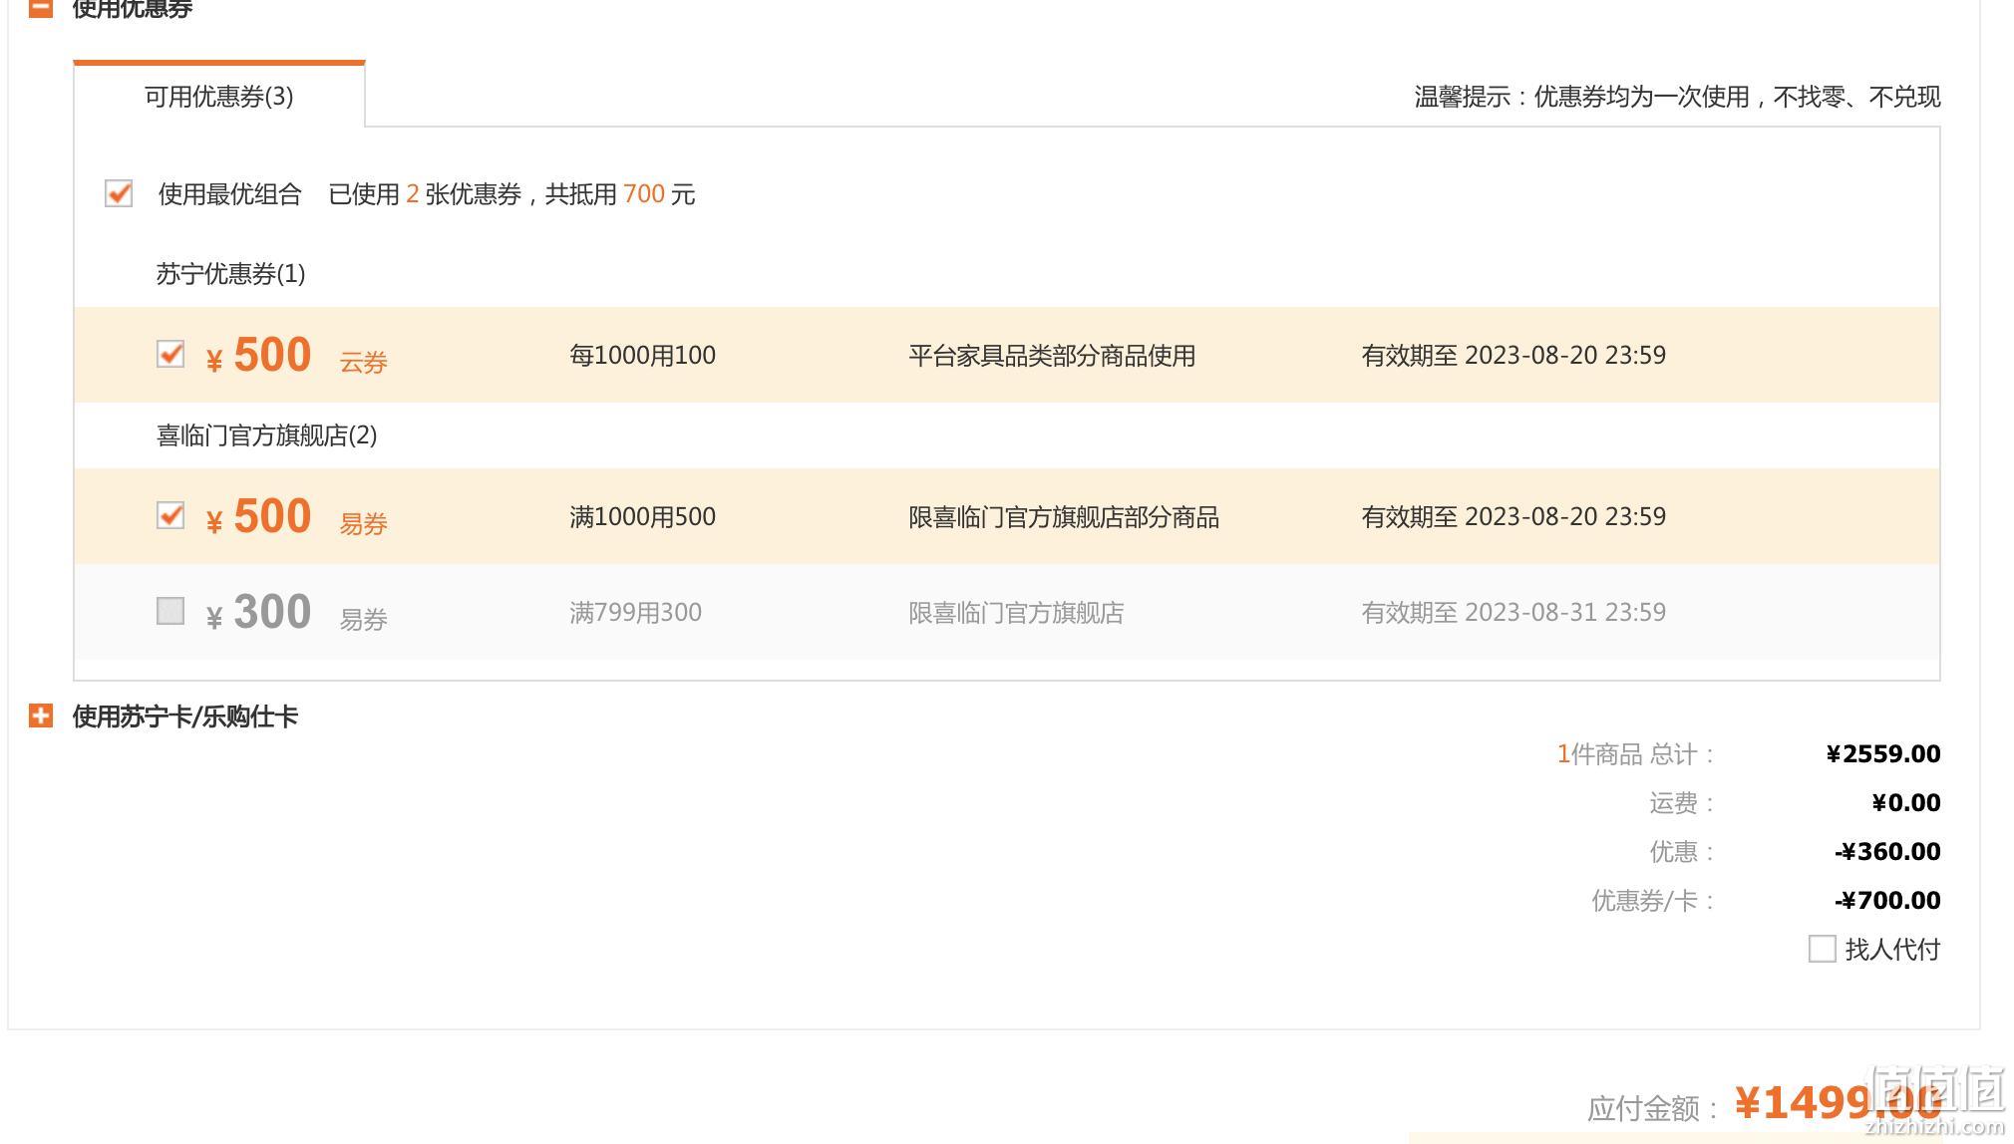Image resolution: width=2014 pixels, height=1144 pixels.
Task: Click 限喜临门官方旗舰店部分商品 description
Action: click(x=1064, y=517)
